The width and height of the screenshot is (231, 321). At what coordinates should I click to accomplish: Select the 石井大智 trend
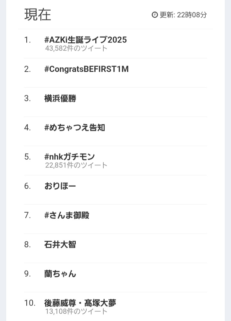(x=60, y=245)
